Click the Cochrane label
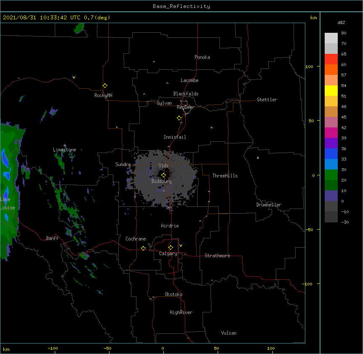The height and width of the screenshot is (354, 363). [136, 239]
